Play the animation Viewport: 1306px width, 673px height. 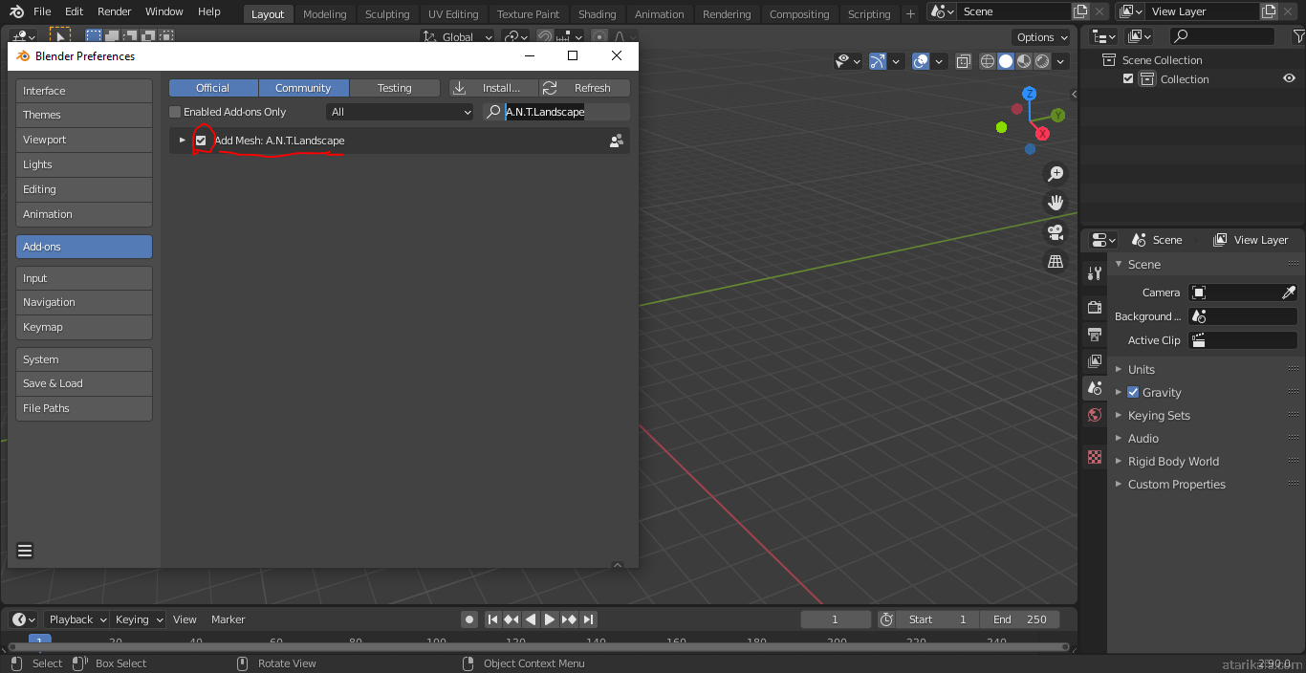pos(550,619)
